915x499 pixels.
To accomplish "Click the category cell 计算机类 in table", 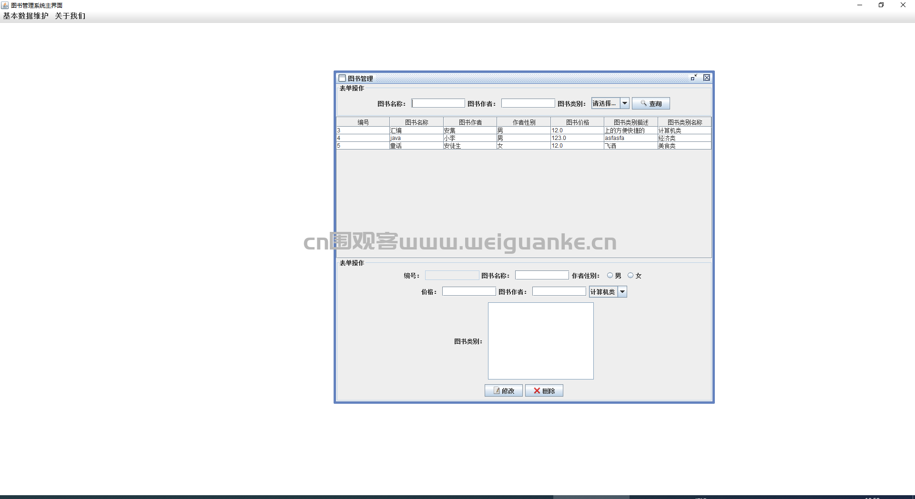I will pyautogui.click(x=685, y=130).
